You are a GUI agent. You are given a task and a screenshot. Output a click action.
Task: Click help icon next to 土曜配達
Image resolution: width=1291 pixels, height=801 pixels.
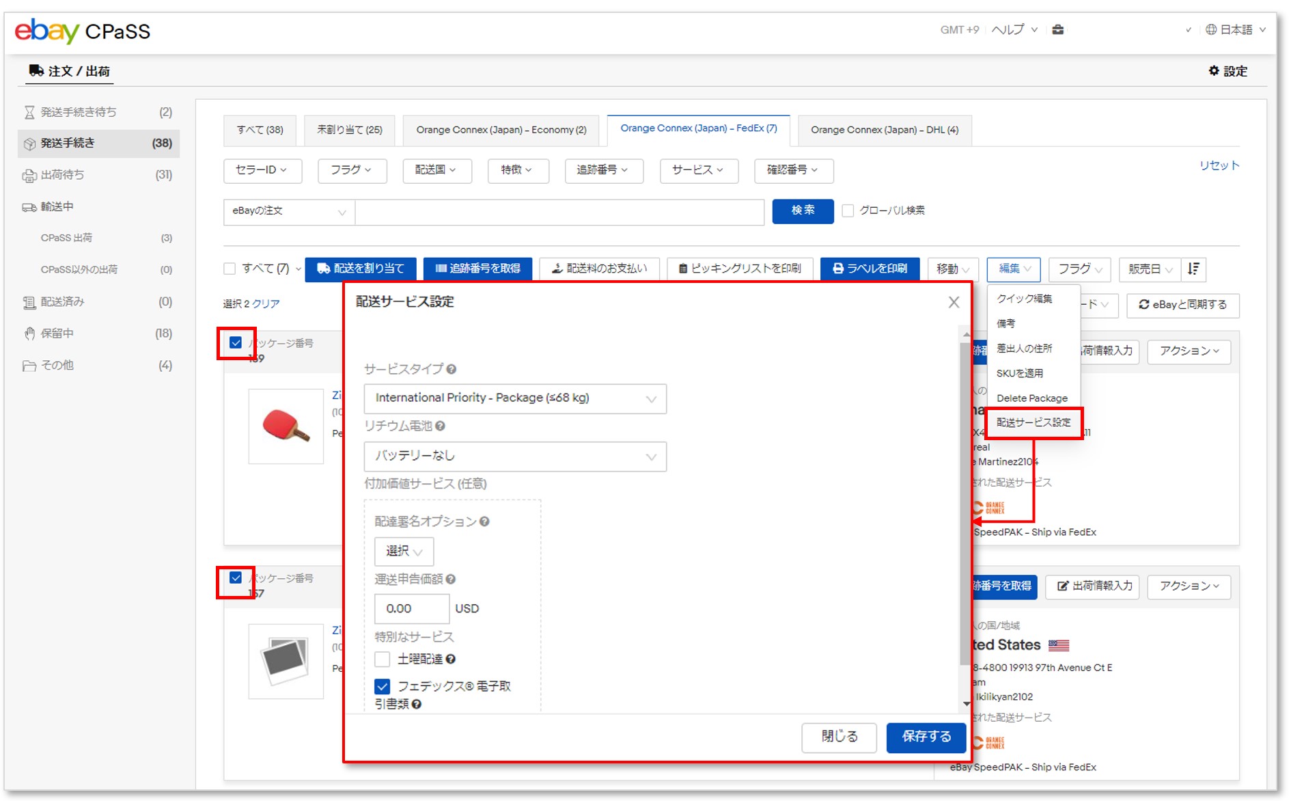[450, 659]
